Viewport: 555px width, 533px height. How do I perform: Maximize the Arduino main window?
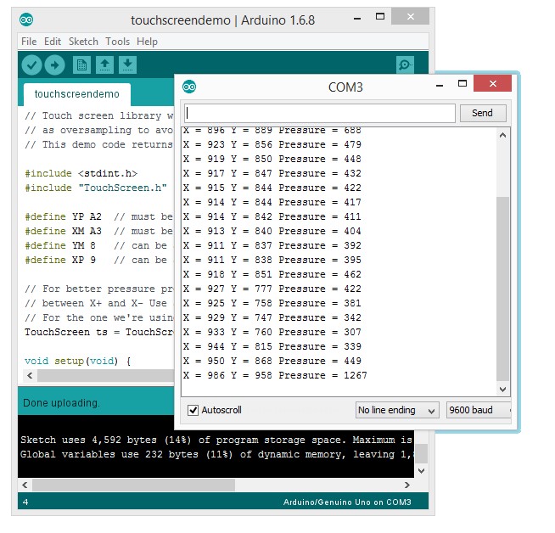click(380, 17)
